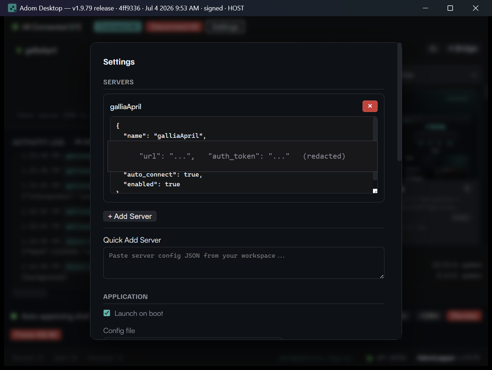
Task: Click the green connection status dot top-left
Action: (15, 27)
